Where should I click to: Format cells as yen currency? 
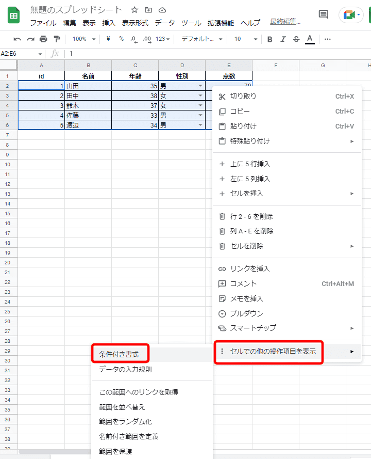pos(108,39)
